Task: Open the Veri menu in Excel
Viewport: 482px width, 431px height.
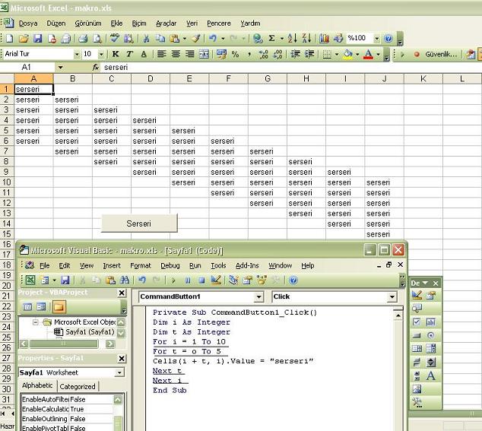Action: point(192,24)
